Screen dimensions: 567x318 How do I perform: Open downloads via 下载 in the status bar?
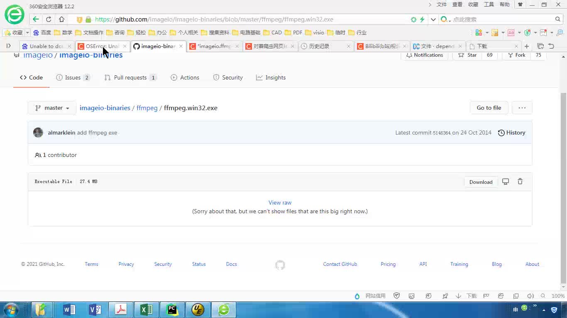coord(467,296)
